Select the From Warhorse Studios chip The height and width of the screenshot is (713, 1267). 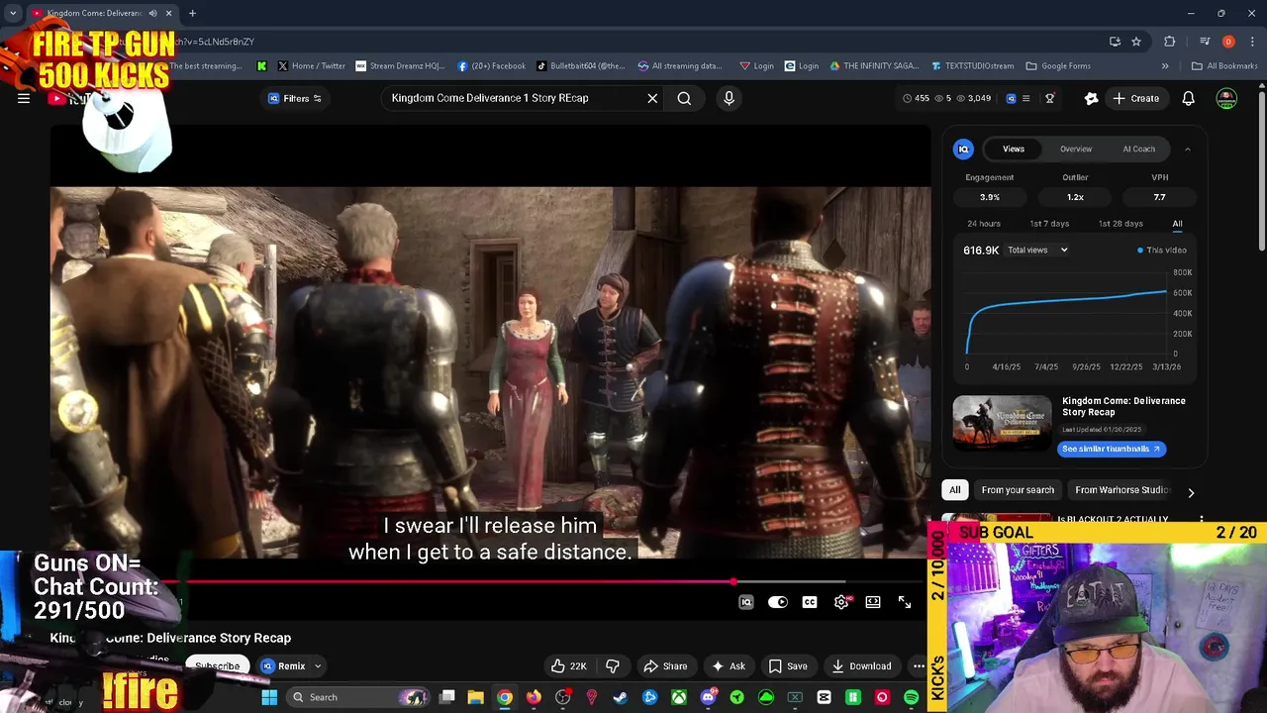(1121, 490)
